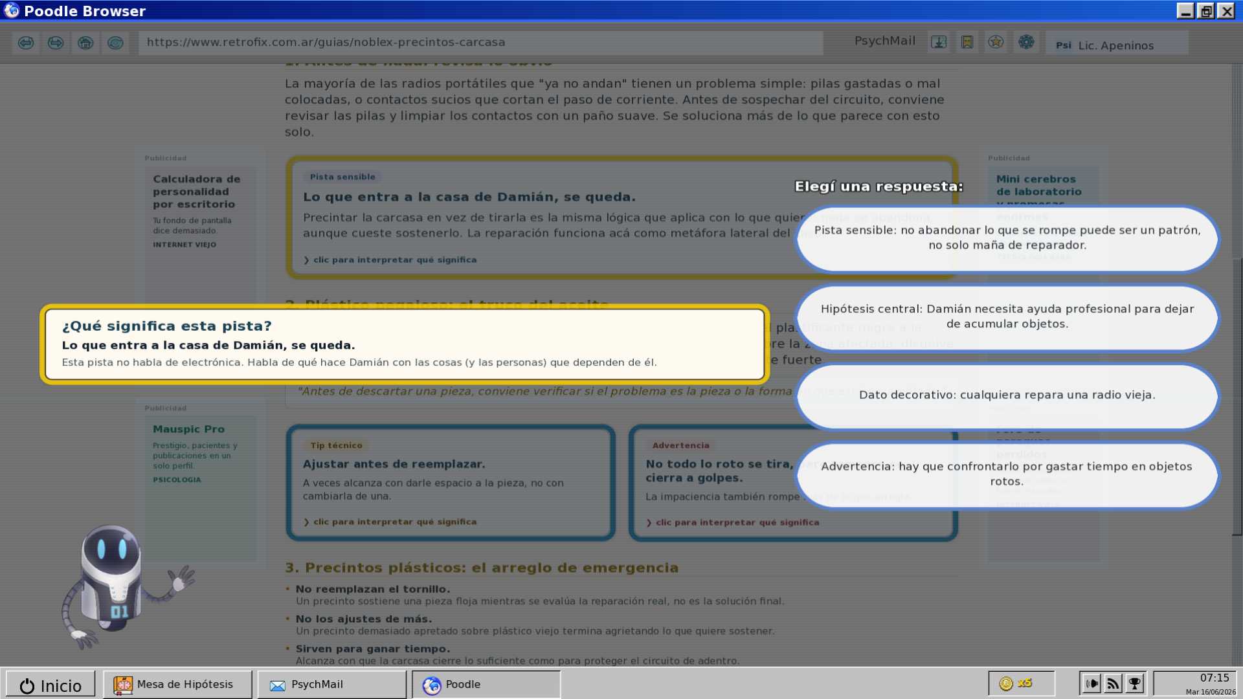This screenshot has width=1243, height=699.
Task: Open browser settings gear icon
Action: click(1026, 42)
